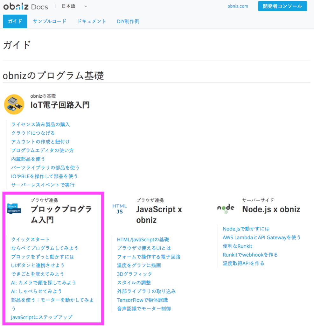This screenshot has height=326, width=314.
Task: Open AWS LambdaとAPI Gatewayを使う link
Action: [262, 237]
